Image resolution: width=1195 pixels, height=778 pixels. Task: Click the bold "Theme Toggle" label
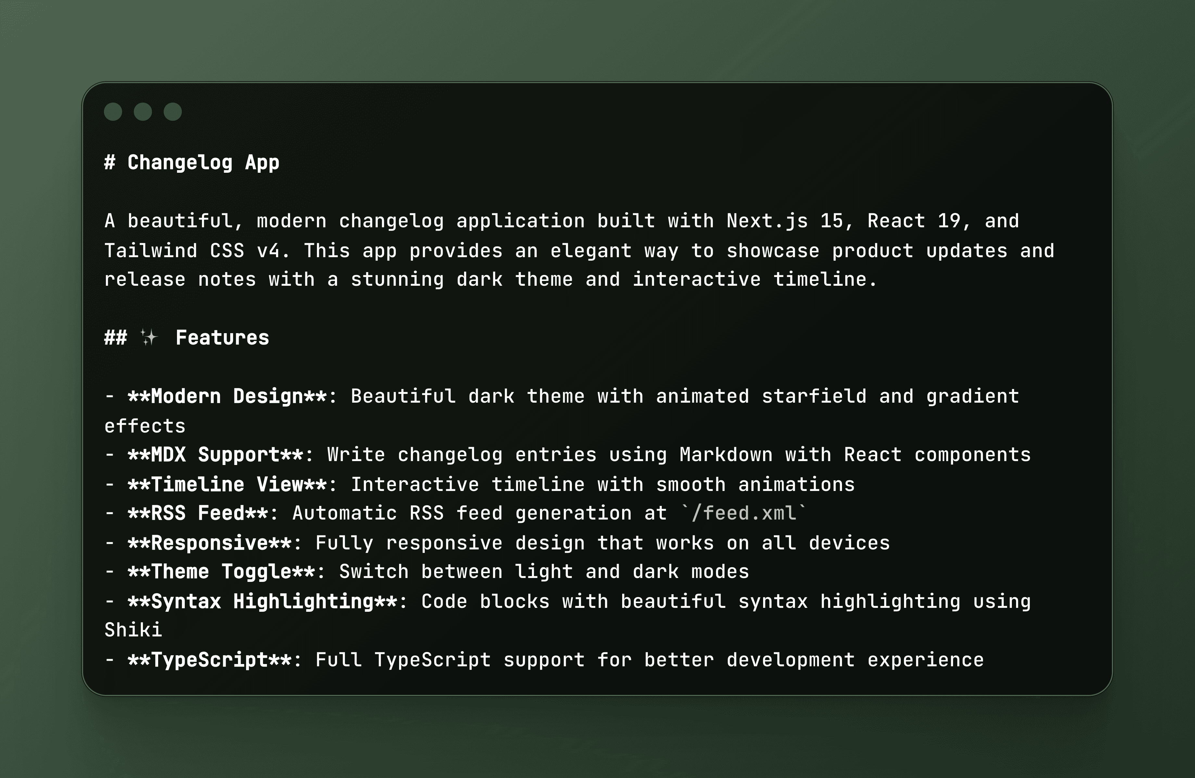pyautogui.click(x=221, y=572)
